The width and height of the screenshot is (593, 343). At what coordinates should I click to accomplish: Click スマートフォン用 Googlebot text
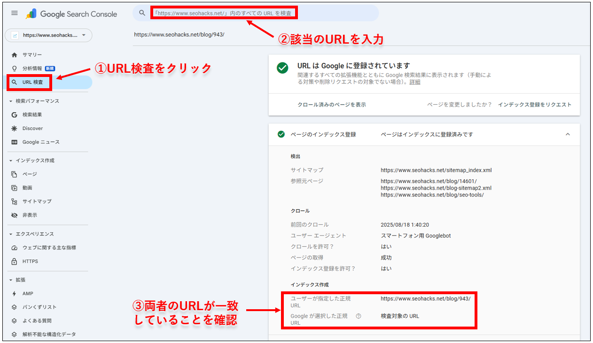[x=416, y=236]
